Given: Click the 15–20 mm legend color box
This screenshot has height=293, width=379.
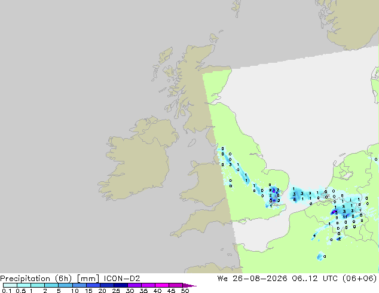Looking at the screenshot, I should point(93,285).
